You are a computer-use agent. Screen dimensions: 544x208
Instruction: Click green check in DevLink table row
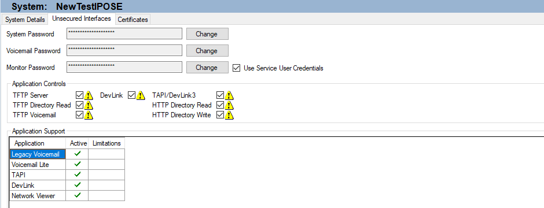[x=78, y=184]
